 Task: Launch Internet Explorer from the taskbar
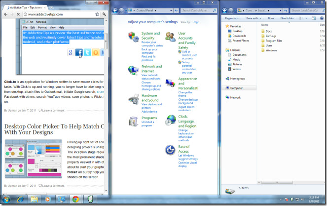coord(20,199)
